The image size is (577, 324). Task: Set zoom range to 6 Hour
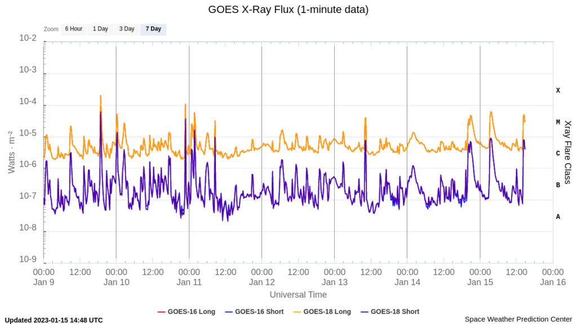coord(74,29)
